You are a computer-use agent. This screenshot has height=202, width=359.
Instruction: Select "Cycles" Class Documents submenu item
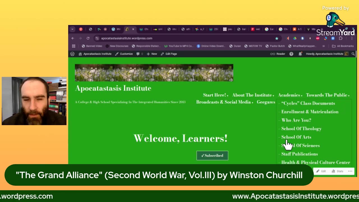click(x=308, y=103)
